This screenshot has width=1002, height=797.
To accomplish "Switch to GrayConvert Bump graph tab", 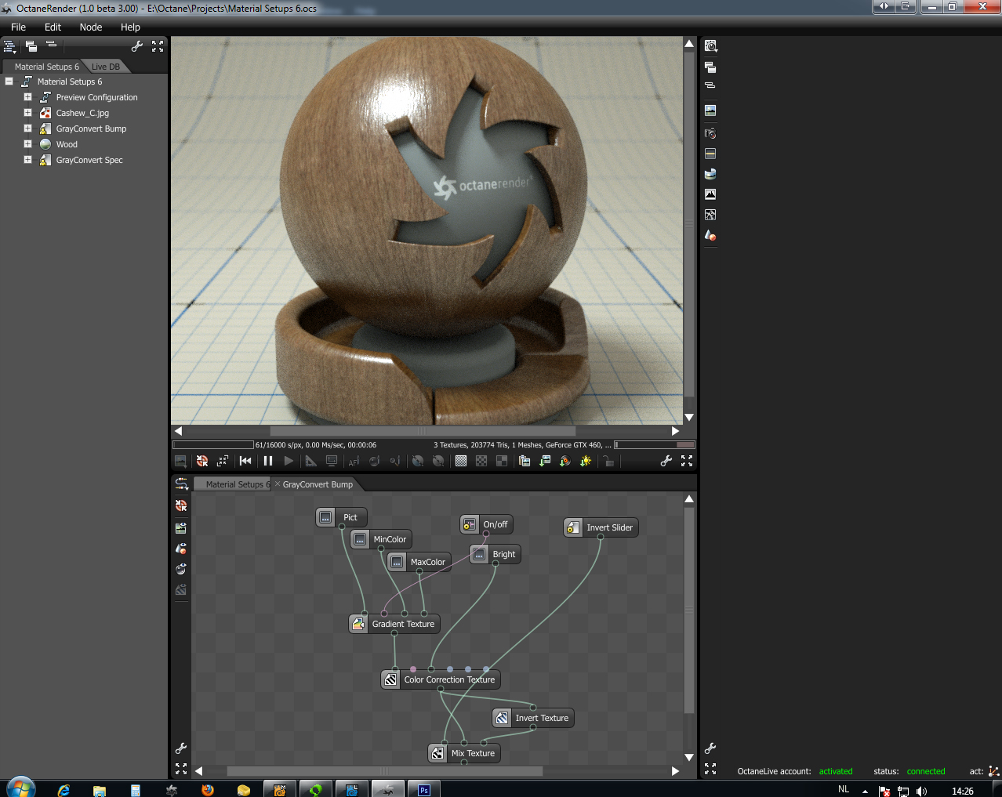I will click(x=318, y=484).
